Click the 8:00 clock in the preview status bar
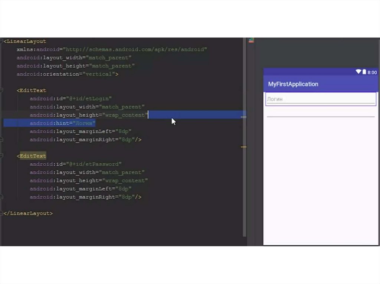Screen dimensions: 380x284 click(372, 72)
